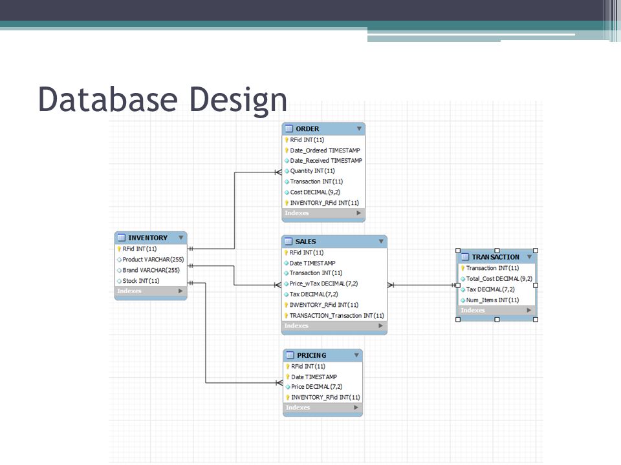
Task: Click key icon beside TRANSACTION Transaction INT(11)
Action: tap(463, 268)
